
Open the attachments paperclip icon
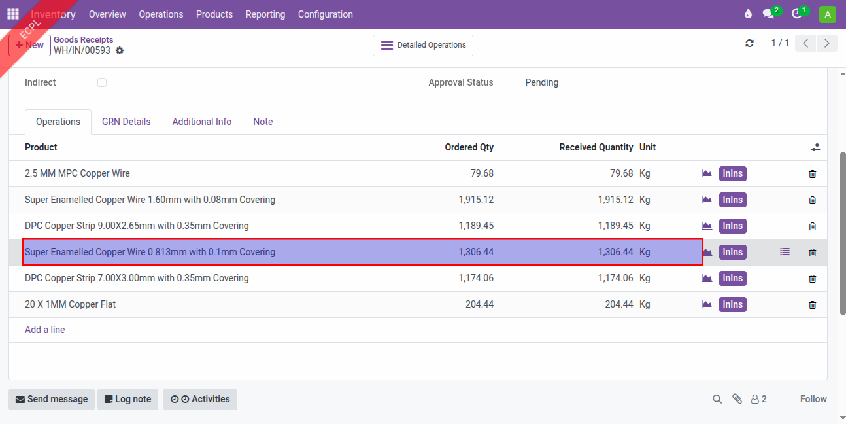click(737, 399)
